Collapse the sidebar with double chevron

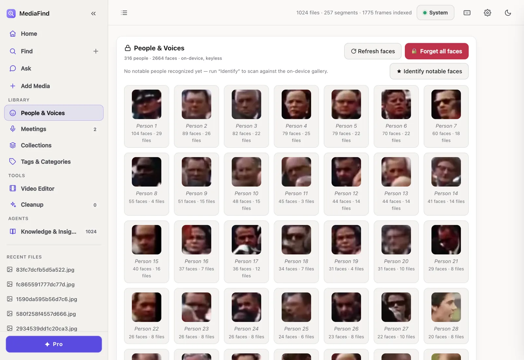(93, 13)
